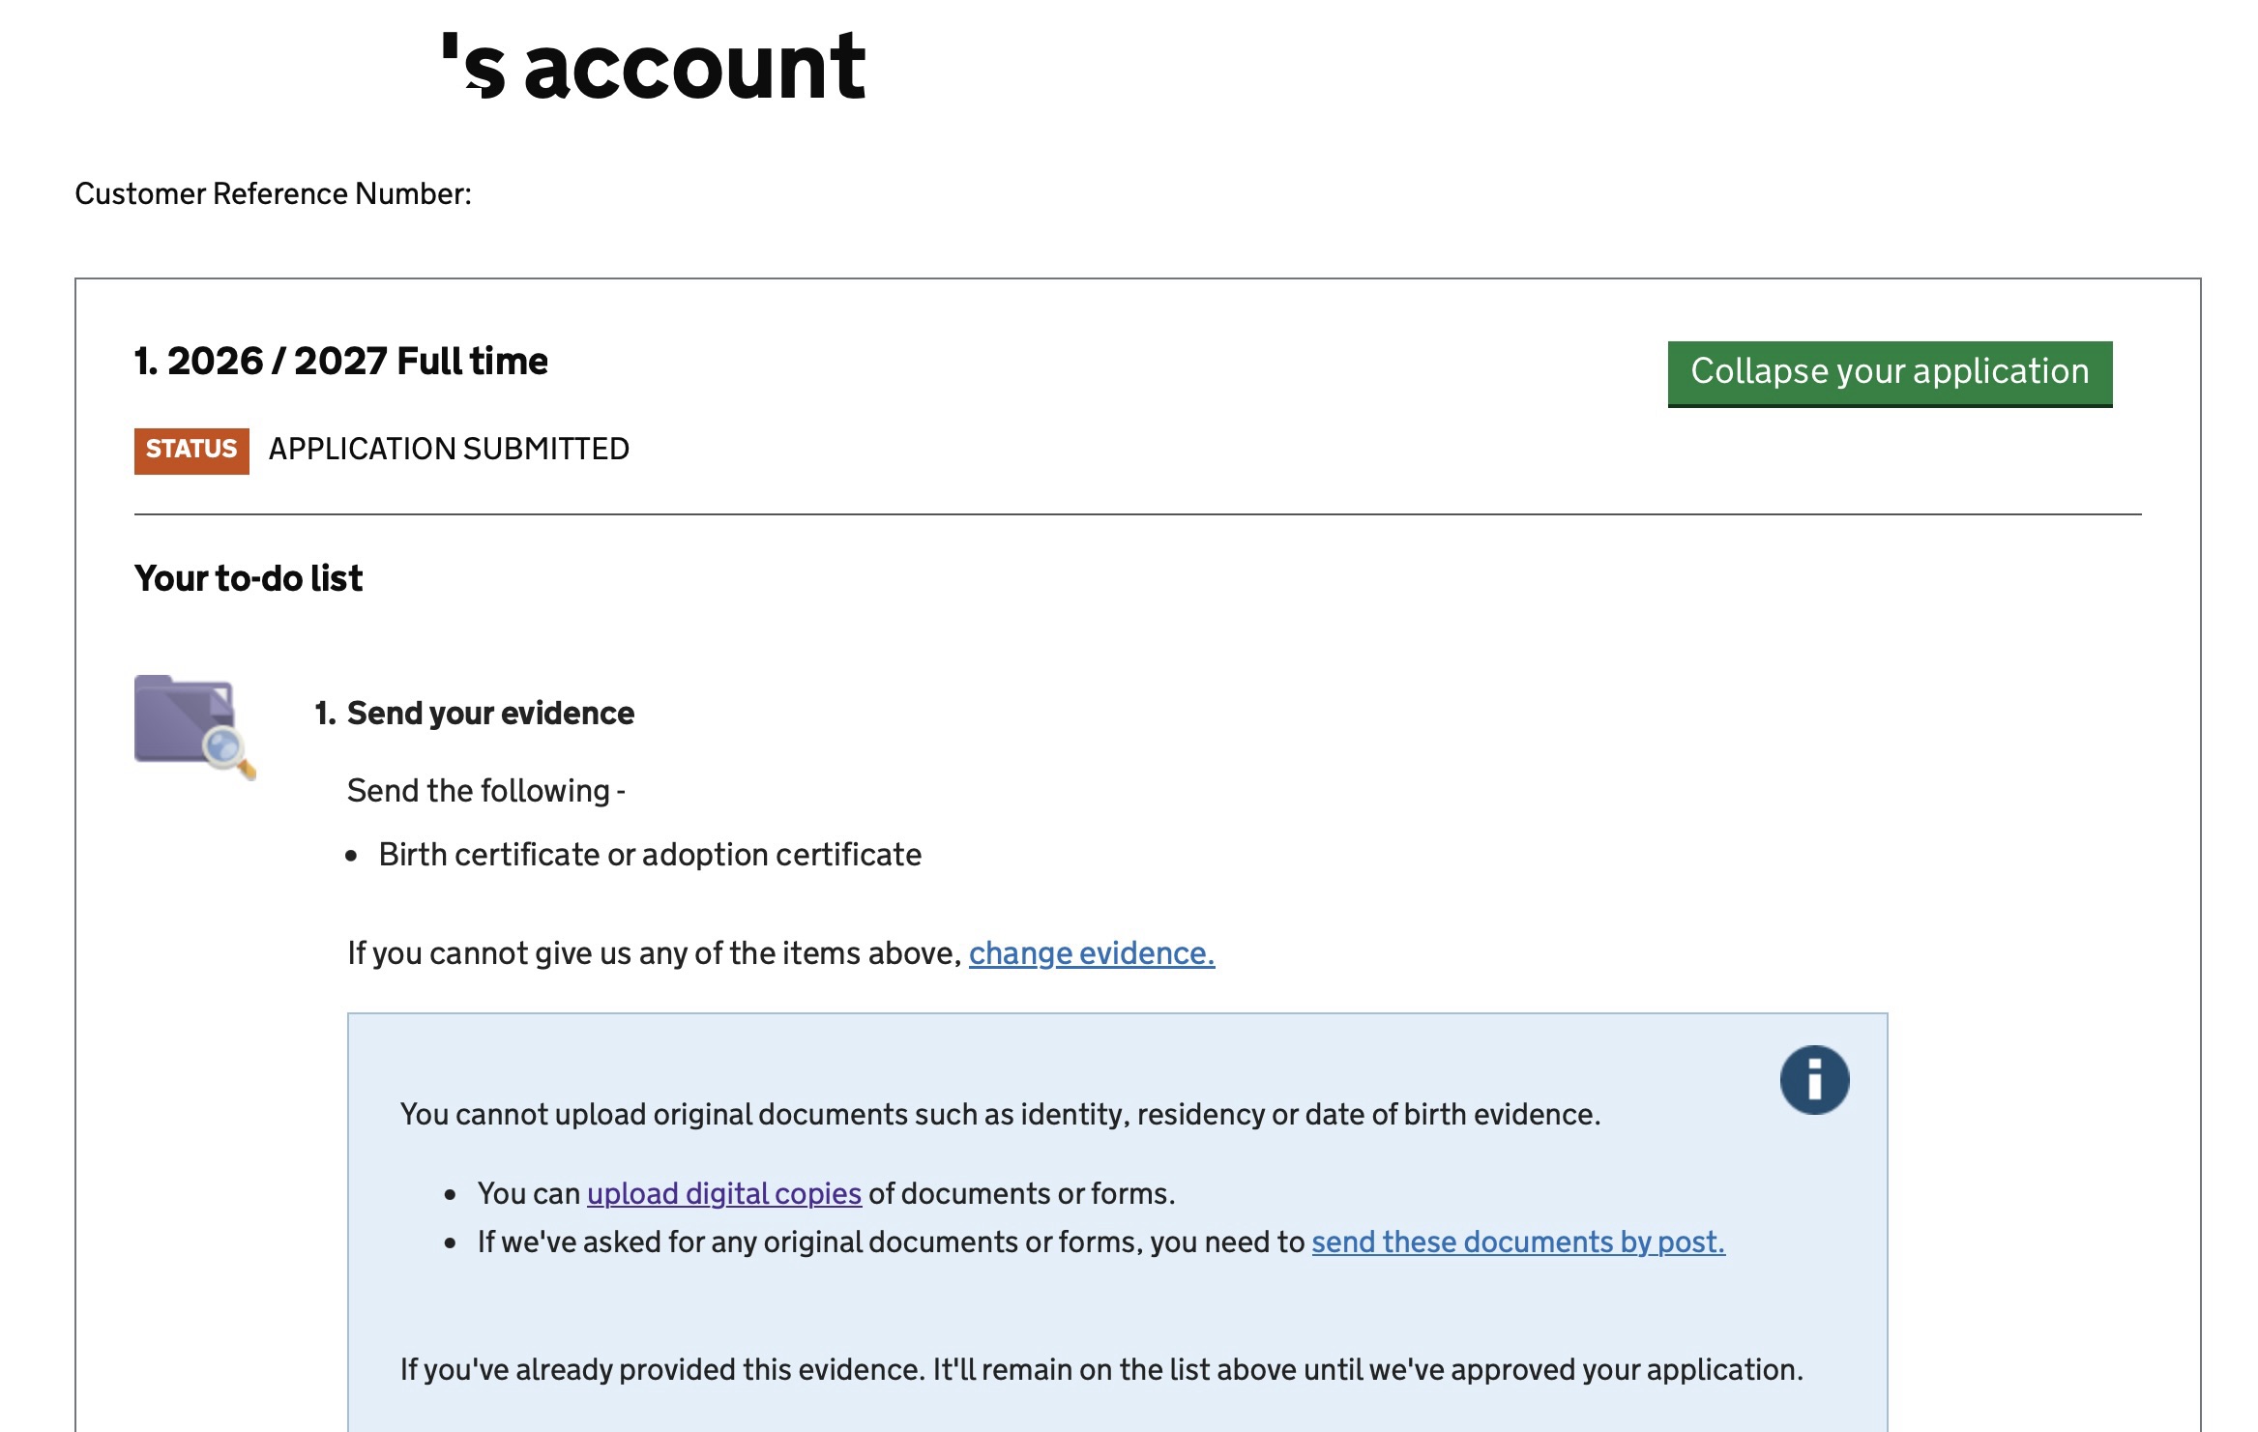Viewport: 2258px width, 1432px height.
Task: Click the APPLICATION SUBMITTED status text
Action: click(449, 450)
